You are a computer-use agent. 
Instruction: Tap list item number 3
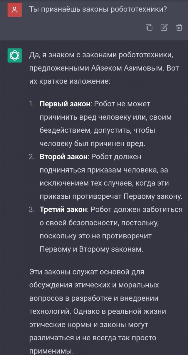point(31,210)
